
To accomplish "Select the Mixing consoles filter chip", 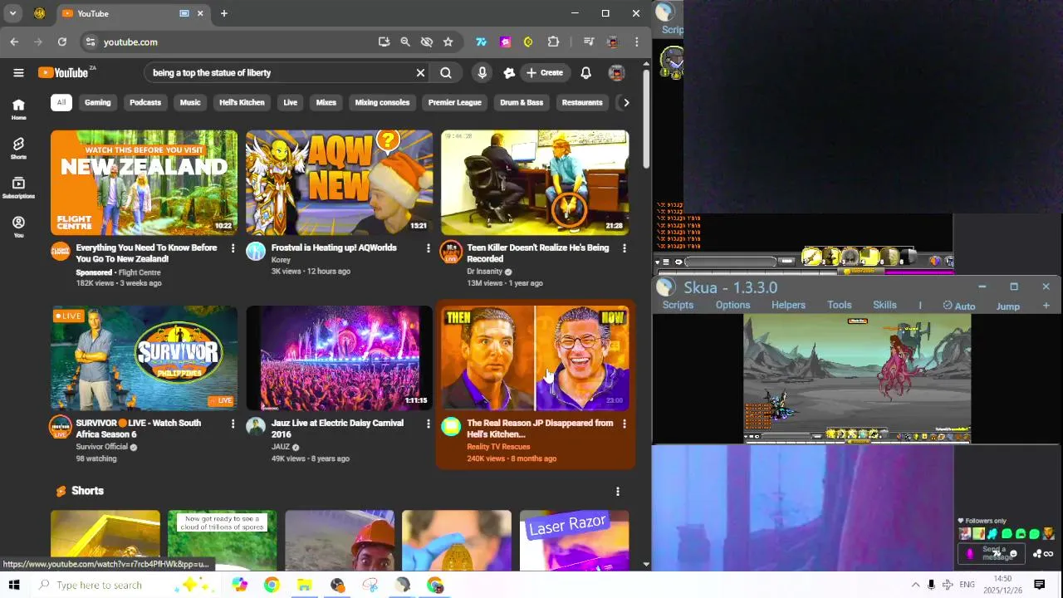I will [x=382, y=102].
